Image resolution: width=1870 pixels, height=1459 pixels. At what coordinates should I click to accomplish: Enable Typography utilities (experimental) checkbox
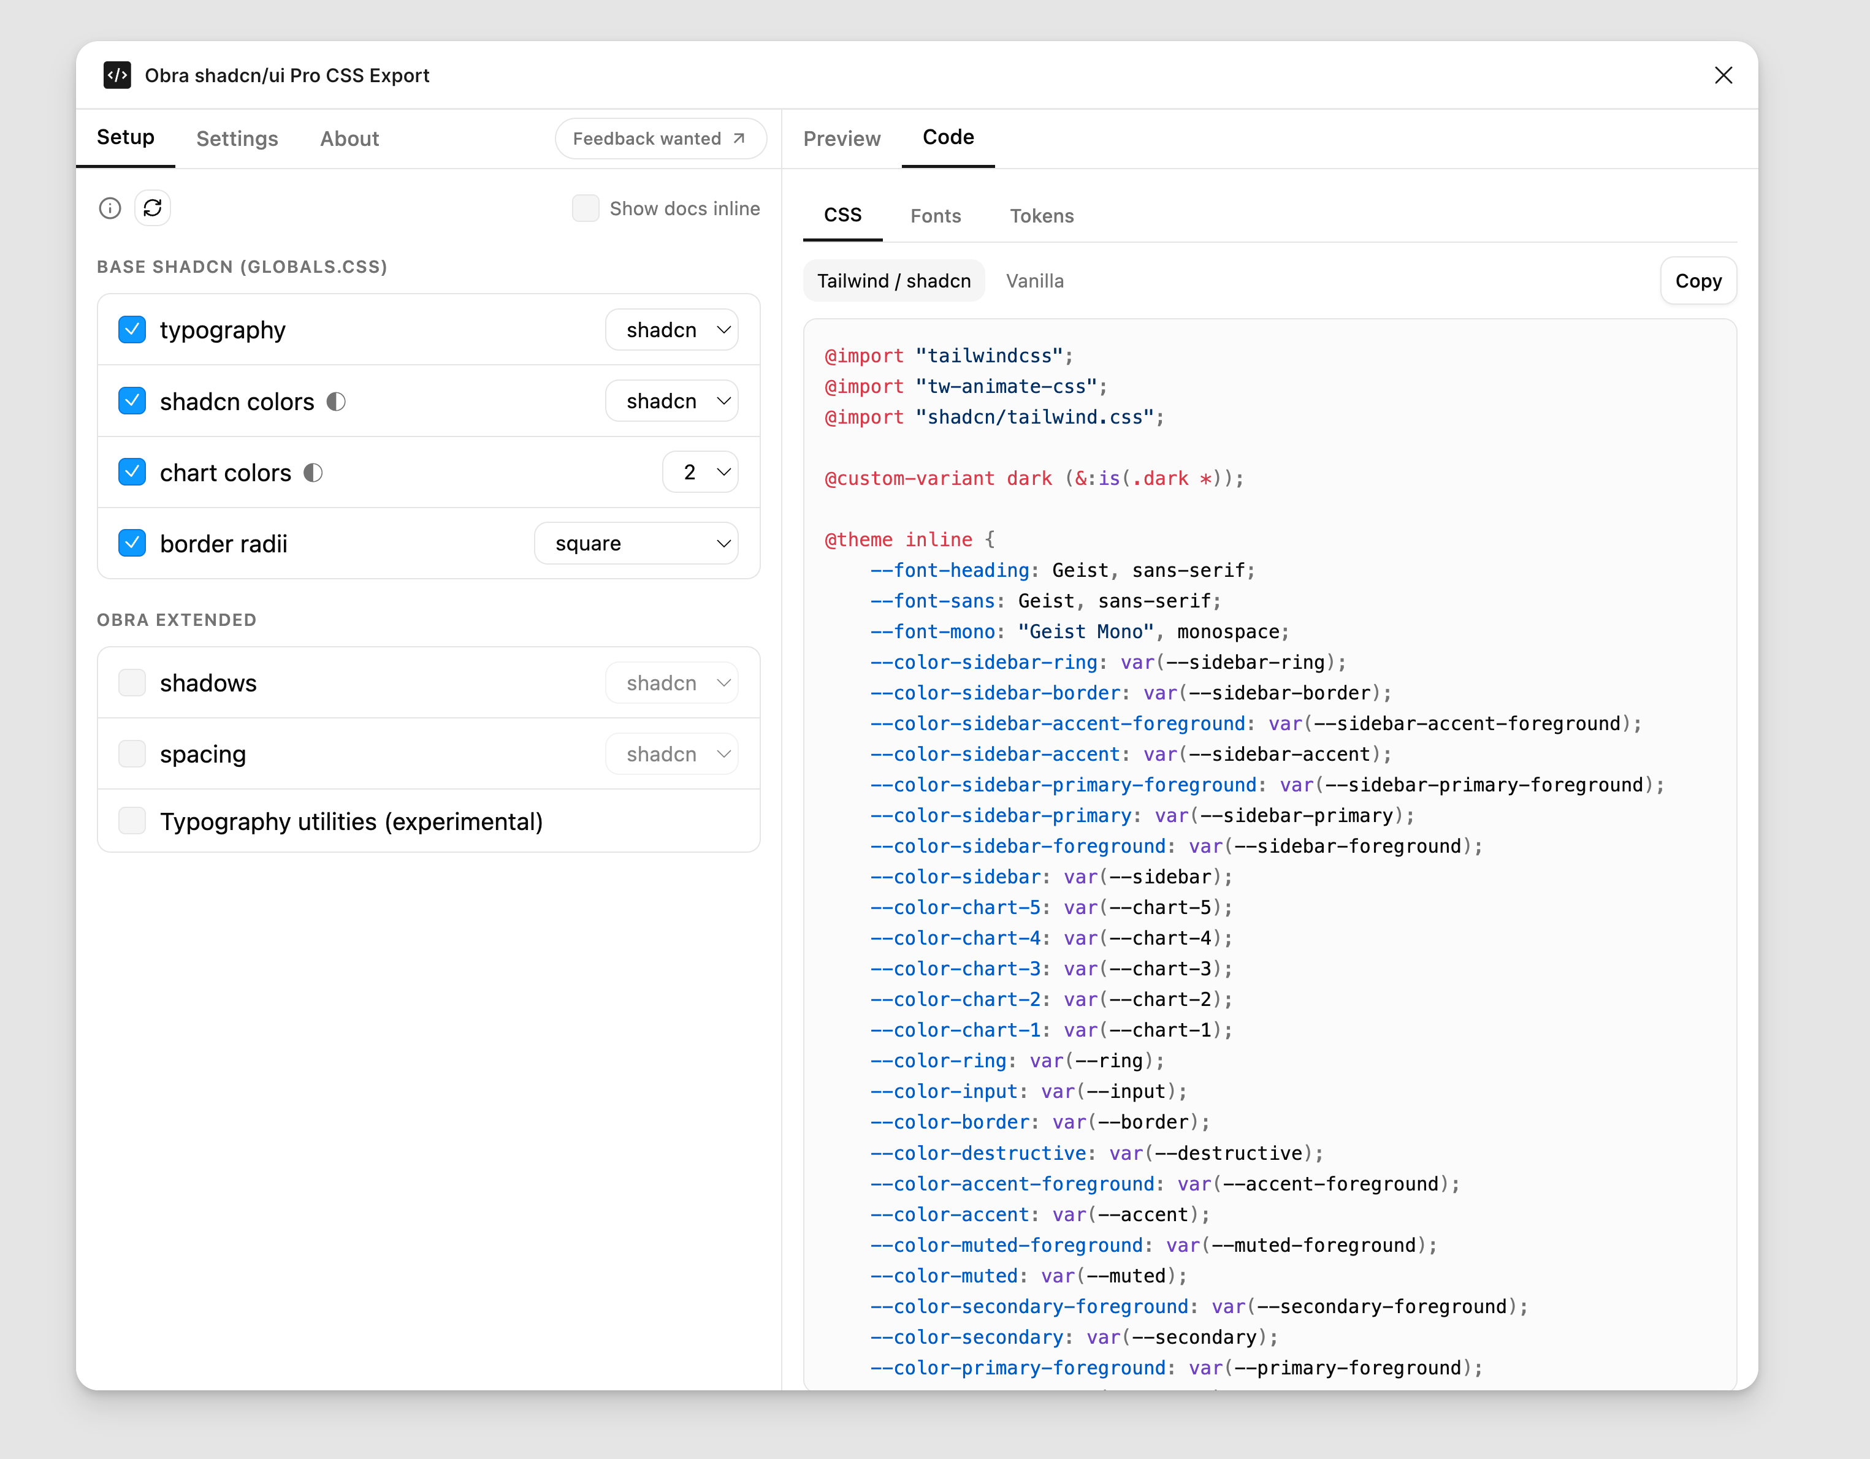(x=132, y=820)
